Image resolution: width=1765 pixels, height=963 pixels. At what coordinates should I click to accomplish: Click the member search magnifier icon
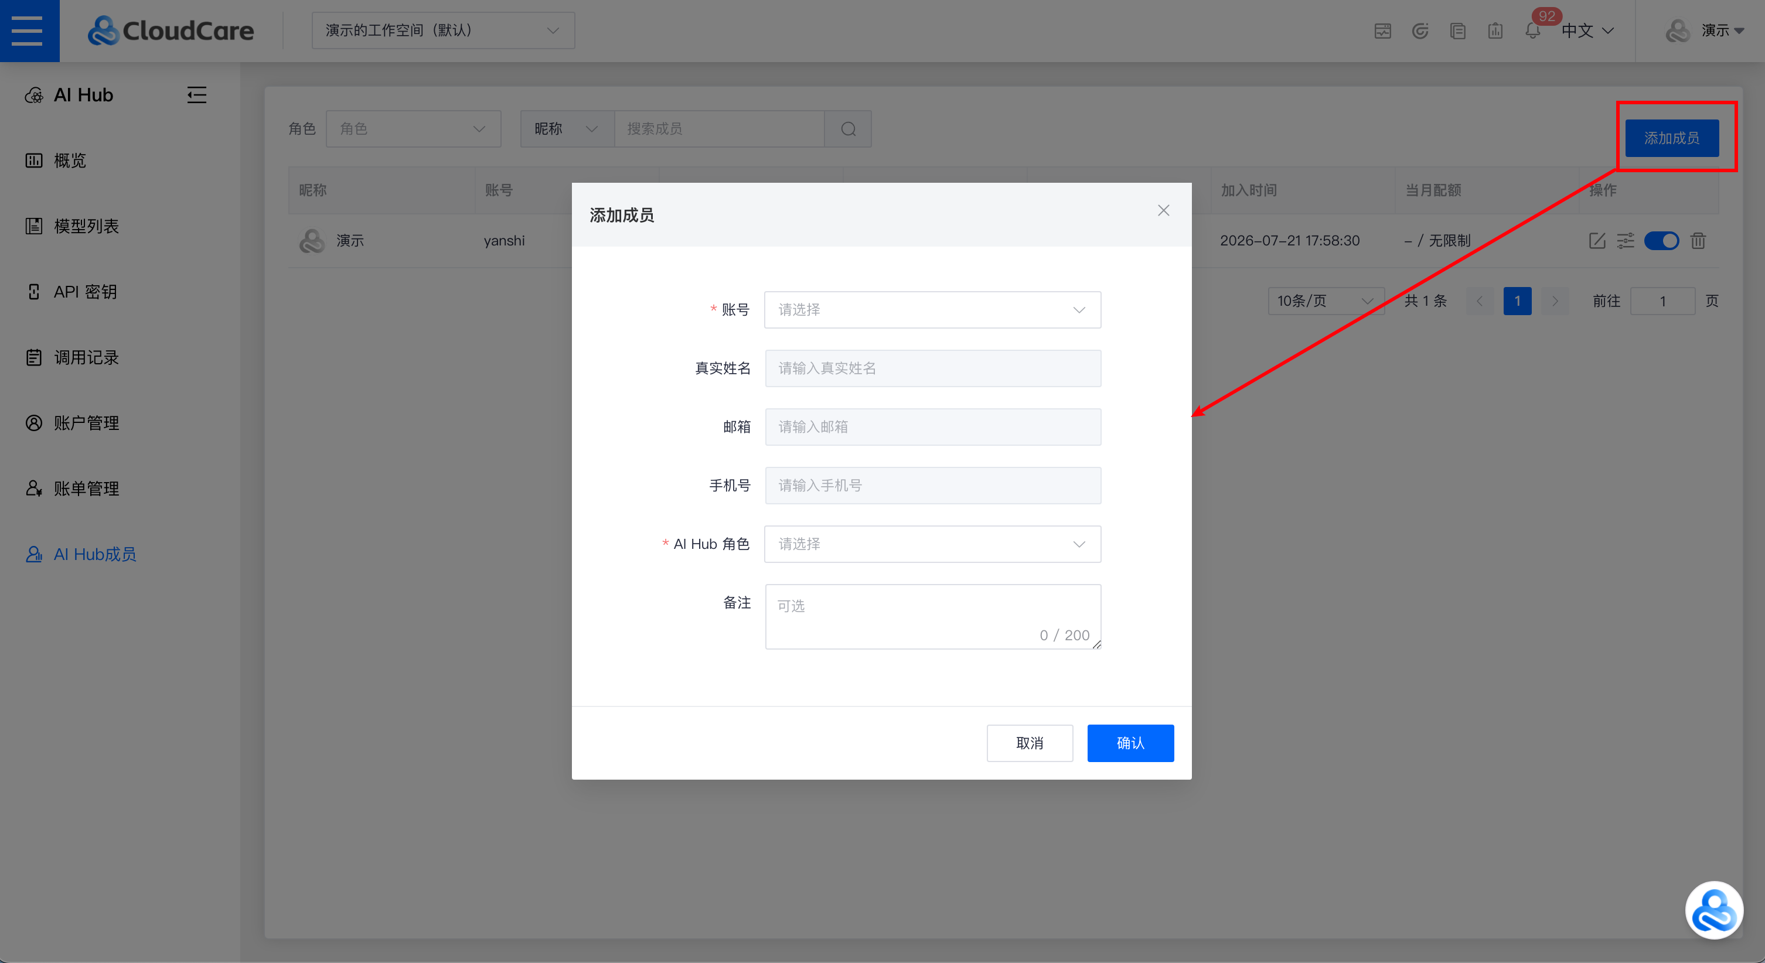(x=849, y=129)
